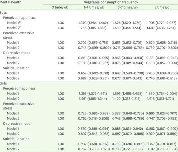Click the cell '0.762 (0.718–0.808)'
Viewport: 178px width, 152px height.
point(94,118)
